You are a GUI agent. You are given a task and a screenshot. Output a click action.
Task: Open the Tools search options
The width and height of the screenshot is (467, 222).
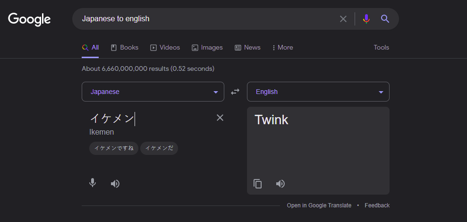pos(381,47)
